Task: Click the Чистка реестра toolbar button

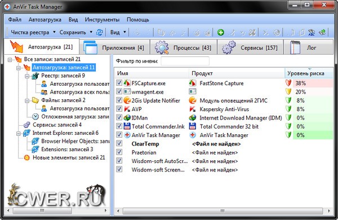Action: [30, 32]
